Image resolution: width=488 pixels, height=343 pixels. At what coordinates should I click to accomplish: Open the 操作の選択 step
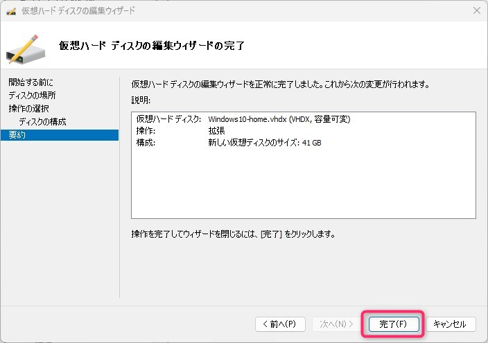pos(28,109)
